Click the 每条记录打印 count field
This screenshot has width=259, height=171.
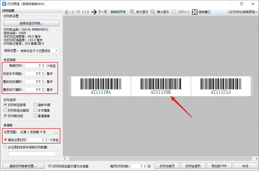click(36, 140)
